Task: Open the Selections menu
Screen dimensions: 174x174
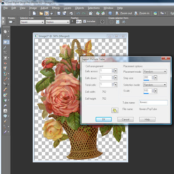Action: tap(94, 8)
